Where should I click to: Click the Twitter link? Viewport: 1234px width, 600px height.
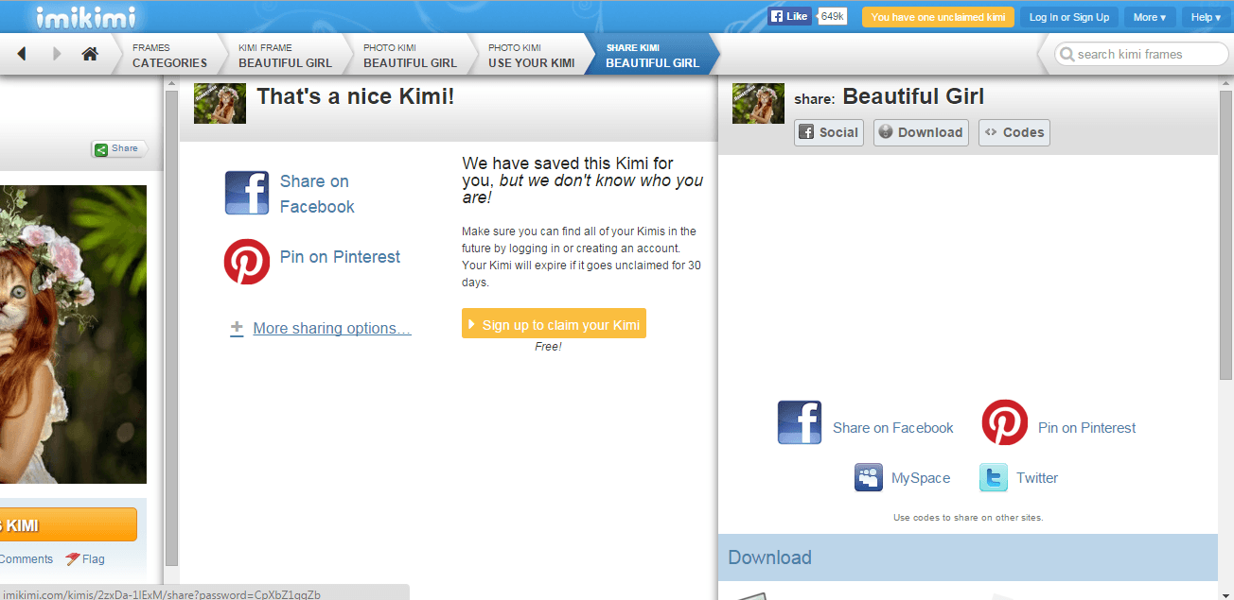(x=1037, y=478)
